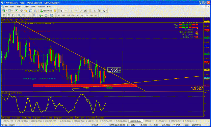This screenshot has height=127, width=211.
Task: Open the File menu
Action: click(6, 6)
